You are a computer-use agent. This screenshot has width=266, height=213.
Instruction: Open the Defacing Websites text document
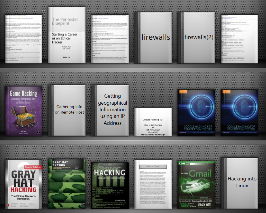pyautogui.click(x=24, y=39)
